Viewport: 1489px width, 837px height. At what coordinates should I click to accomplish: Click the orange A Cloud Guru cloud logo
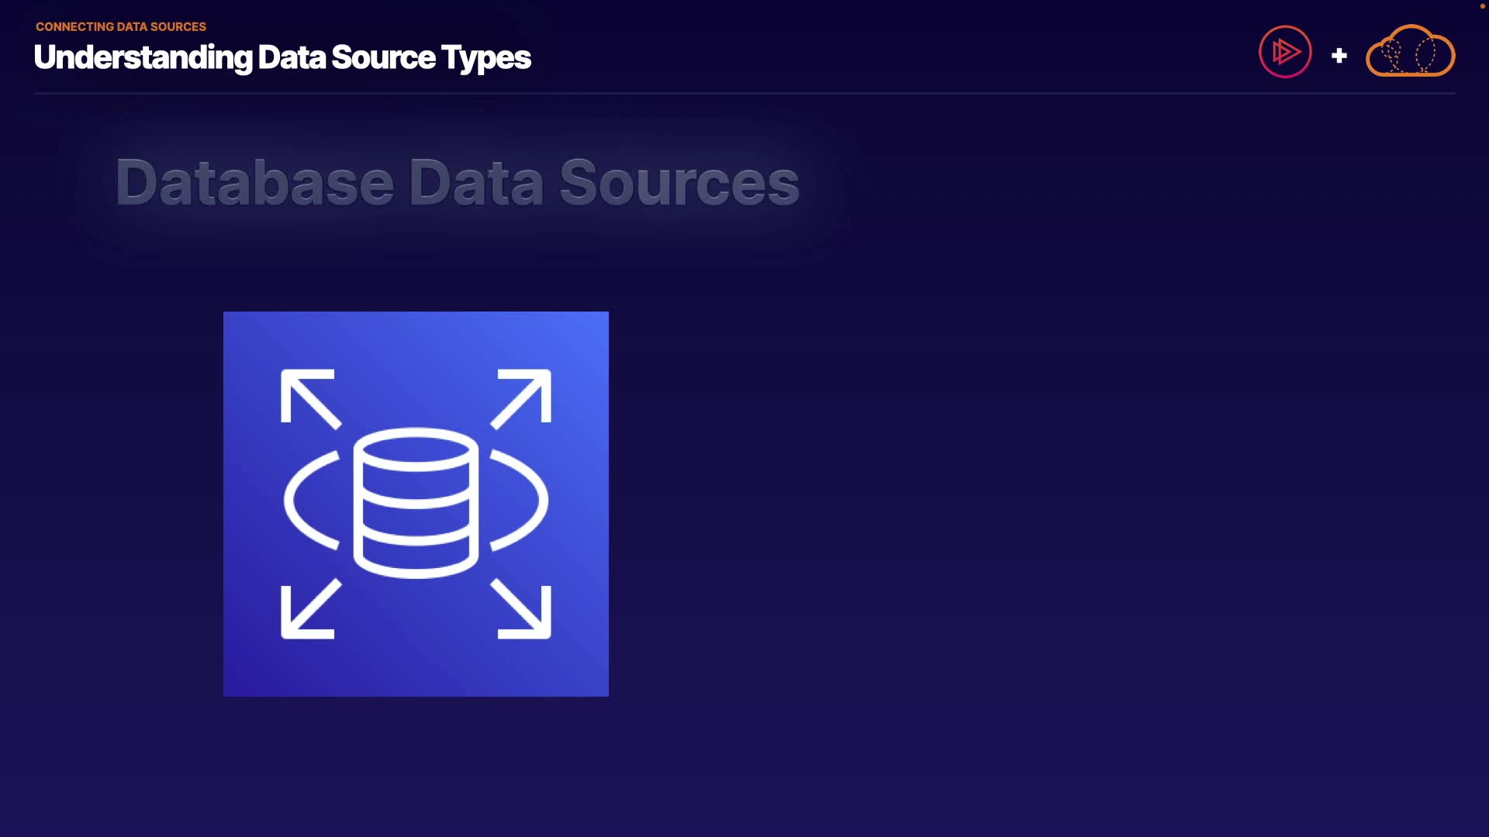pyautogui.click(x=1410, y=52)
